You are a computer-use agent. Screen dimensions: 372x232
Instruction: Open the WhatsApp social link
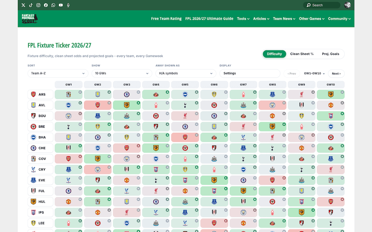point(53,5)
